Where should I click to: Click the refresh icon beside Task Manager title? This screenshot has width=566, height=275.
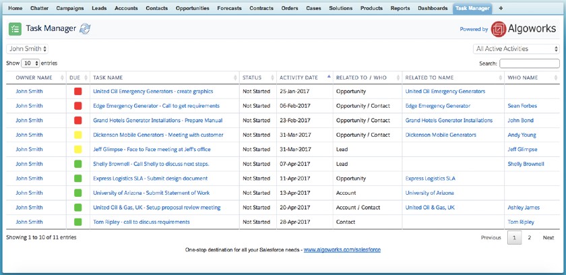[85, 29]
